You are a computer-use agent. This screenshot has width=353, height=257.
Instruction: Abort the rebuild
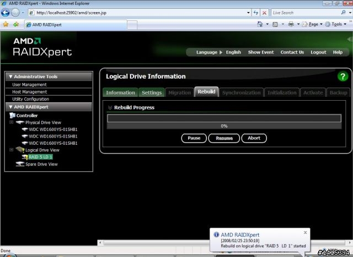click(254, 138)
